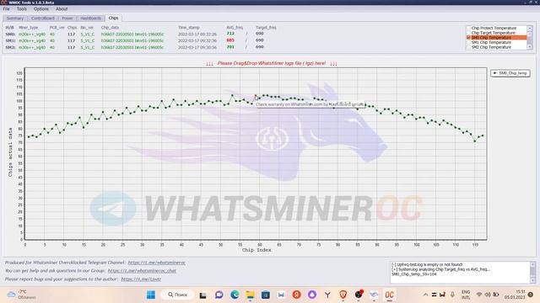This screenshot has height=303, width=540.
Task: Click the taskbar search box
Action: tap(178, 295)
